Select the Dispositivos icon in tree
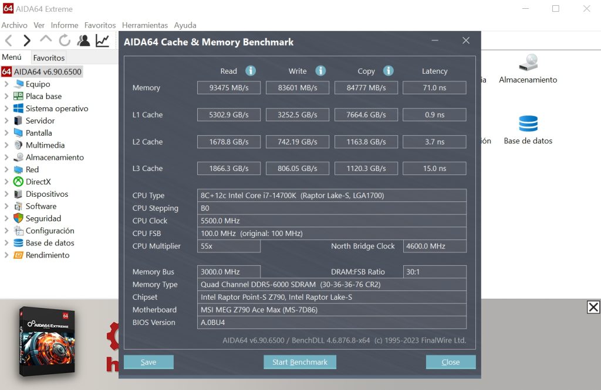The width and height of the screenshot is (601, 390). point(18,194)
